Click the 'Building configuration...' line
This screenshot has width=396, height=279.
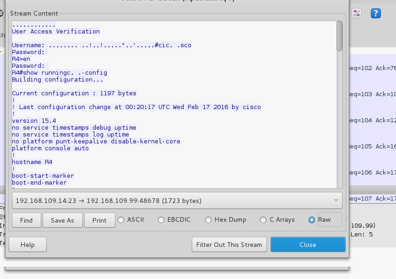tap(58, 80)
